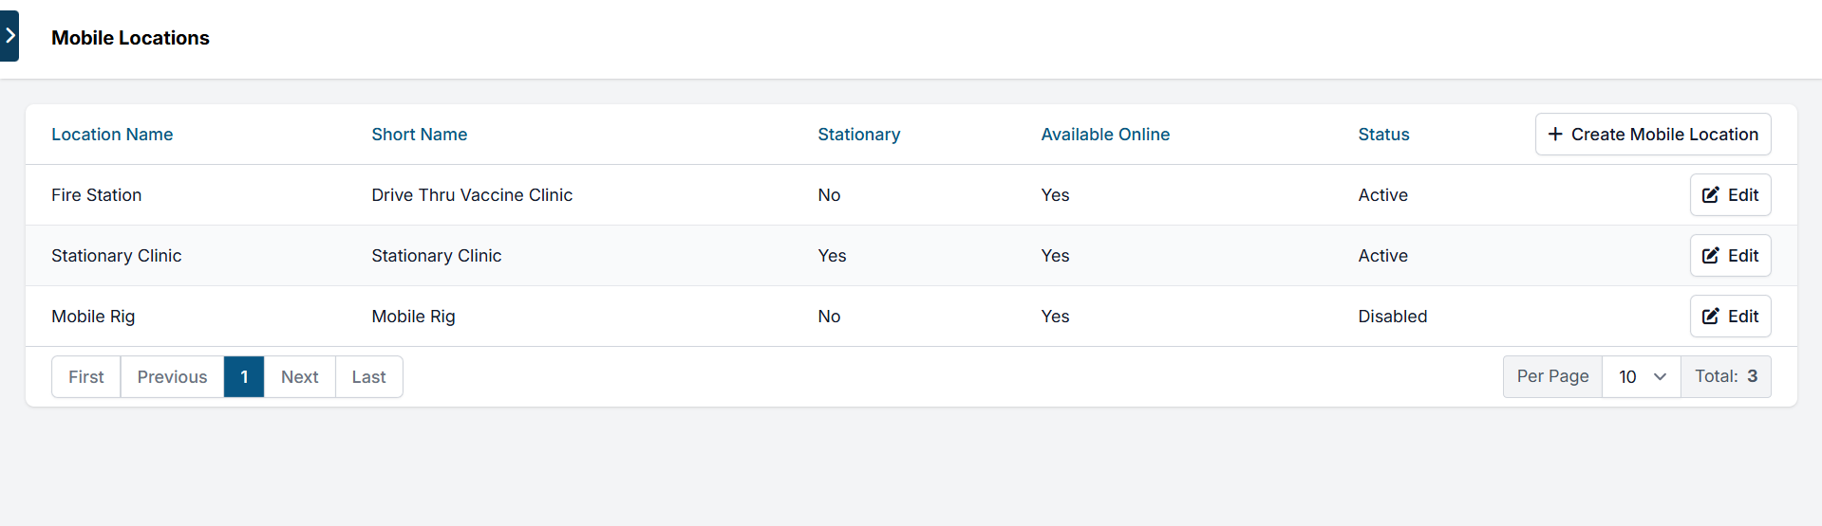Click the pencil icon for Fire Station
The width and height of the screenshot is (1822, 526).
pyautogui.click(x=1710, y=195)
